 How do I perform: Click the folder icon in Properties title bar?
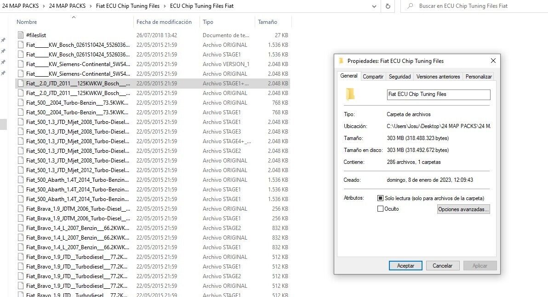pyautogui.click(x=341, y=61)
